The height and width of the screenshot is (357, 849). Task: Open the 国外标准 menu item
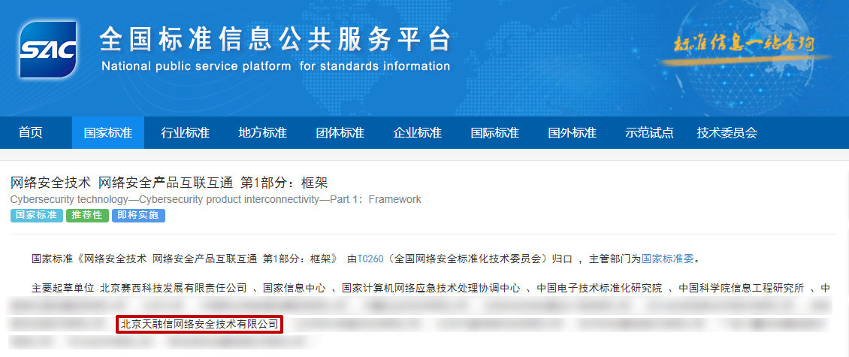click(x=572, y=133)
